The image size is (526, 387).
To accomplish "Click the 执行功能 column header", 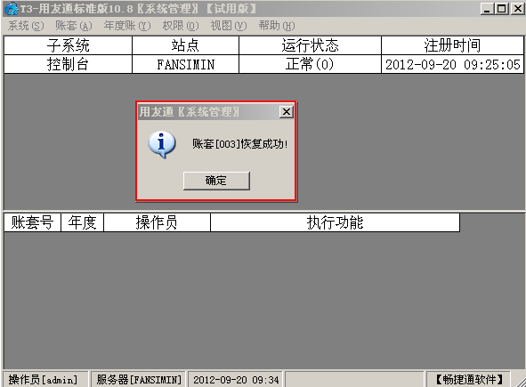I will 335,222.
